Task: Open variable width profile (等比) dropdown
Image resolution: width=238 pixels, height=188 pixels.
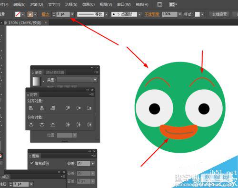Action: tap(107, 14)
